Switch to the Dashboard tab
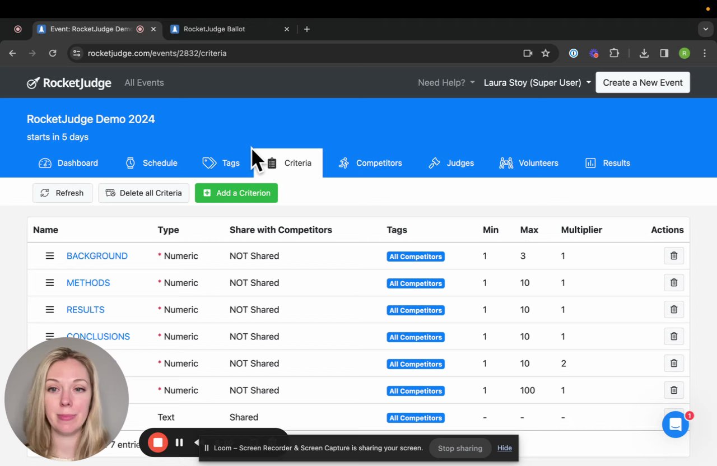 click(68, 163)
